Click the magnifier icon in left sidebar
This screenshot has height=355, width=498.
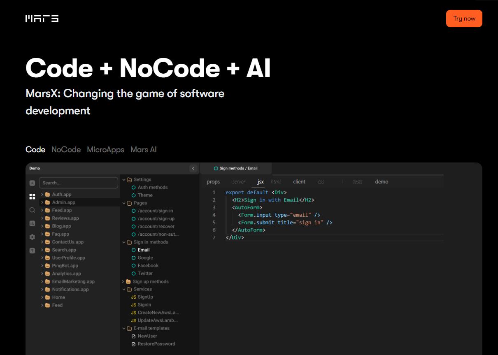(32, 210)
